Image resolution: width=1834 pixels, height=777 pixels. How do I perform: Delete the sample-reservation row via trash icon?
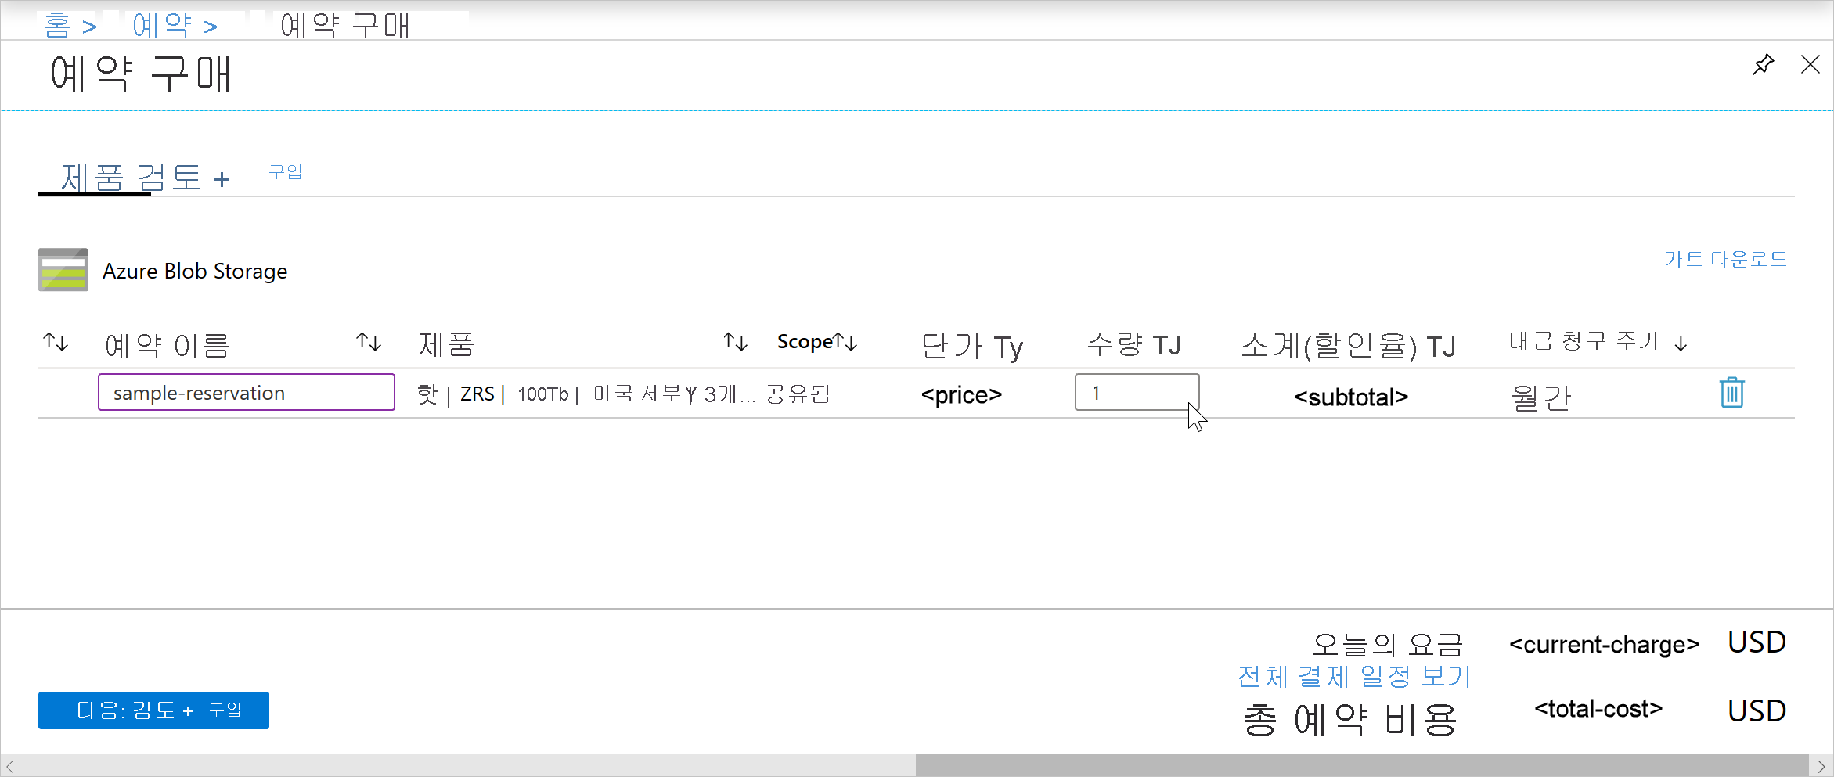pos(1731,393)
